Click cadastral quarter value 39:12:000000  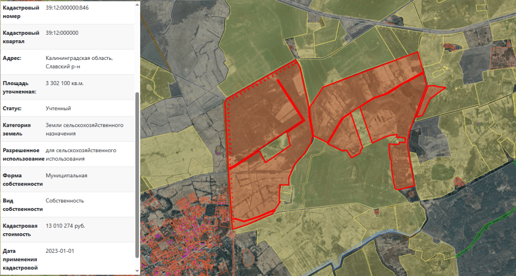click(61, 33)
